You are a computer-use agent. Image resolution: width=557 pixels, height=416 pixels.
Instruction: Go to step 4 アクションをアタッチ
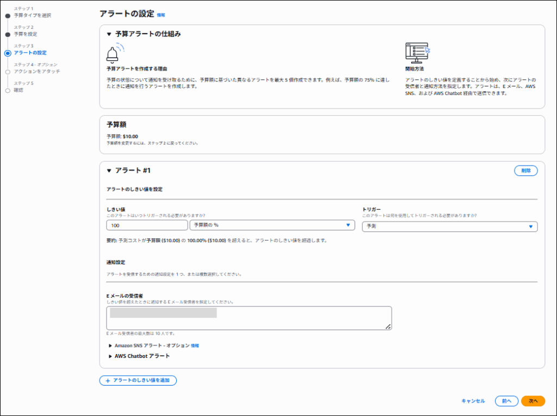point(36,72)
